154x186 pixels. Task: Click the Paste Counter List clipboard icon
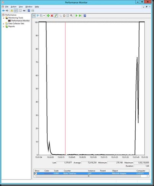[64, 16]
